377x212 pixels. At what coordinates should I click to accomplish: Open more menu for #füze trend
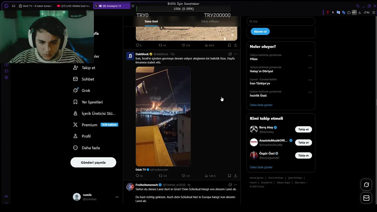[x=310, y=56]
